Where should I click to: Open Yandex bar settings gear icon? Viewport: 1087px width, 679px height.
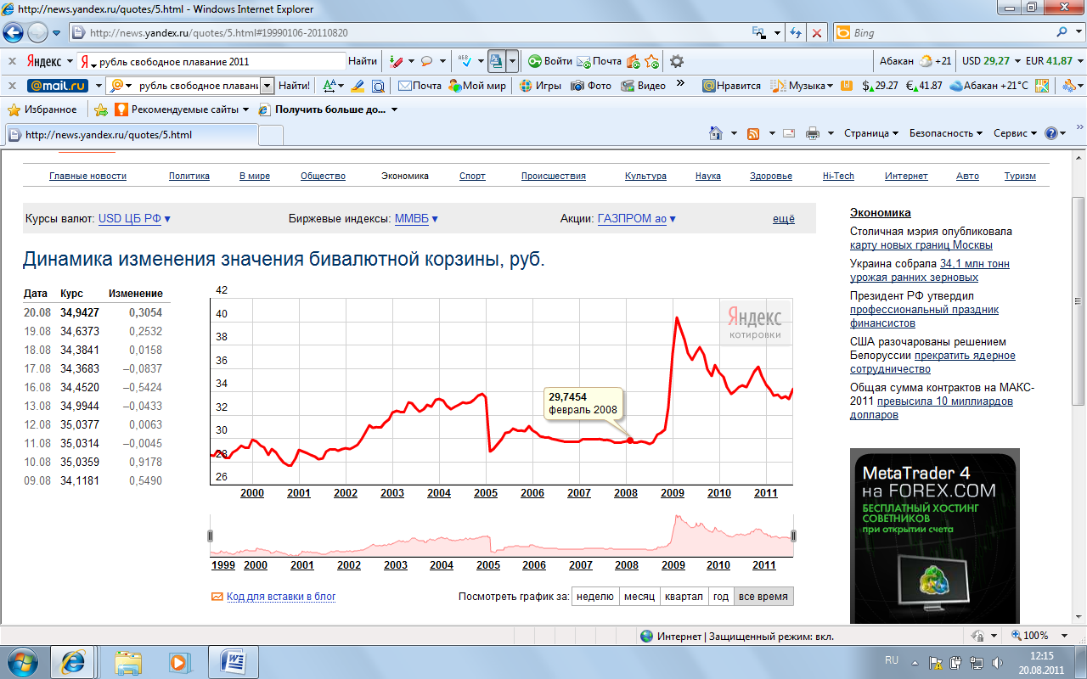pyautogui.click(x=677, y=61)
